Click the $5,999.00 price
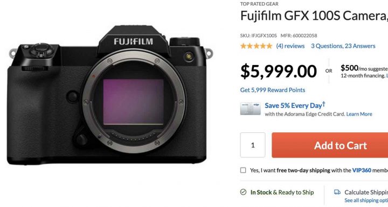Viewport: 388px width, 207px height. (x=279, y=72)
